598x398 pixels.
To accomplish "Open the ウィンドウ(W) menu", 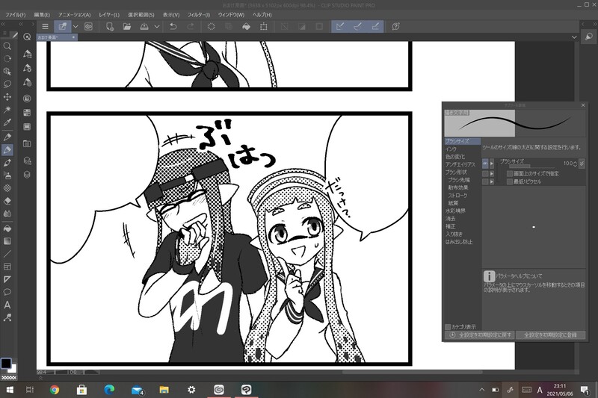I will 231,14.
